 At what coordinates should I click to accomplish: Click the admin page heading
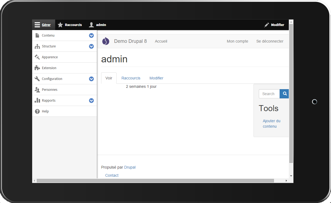coord(114,59)
